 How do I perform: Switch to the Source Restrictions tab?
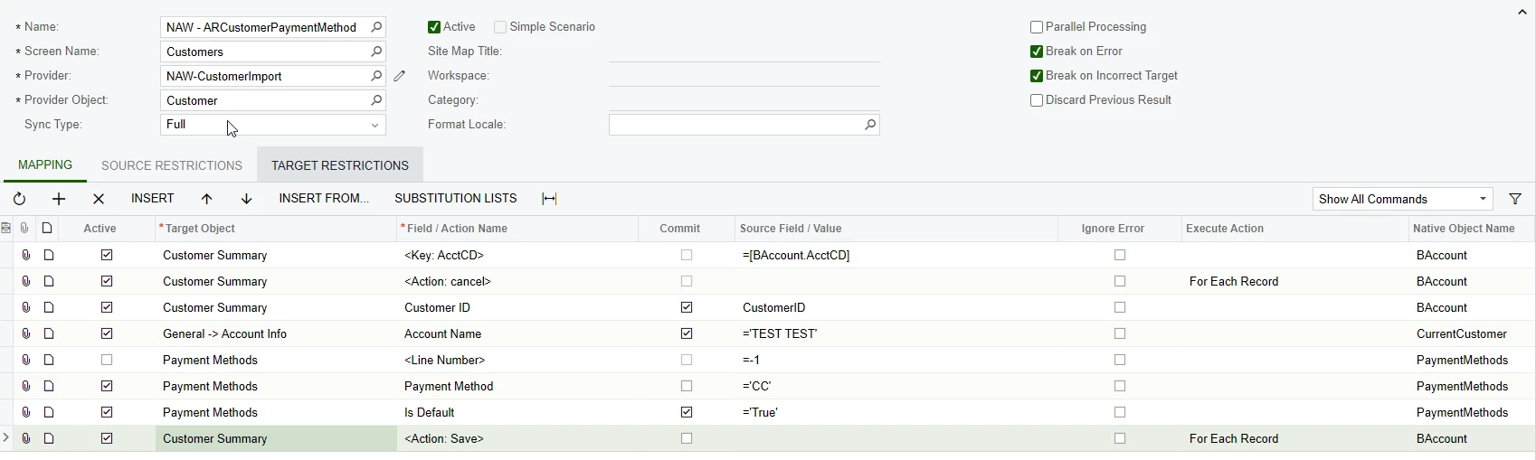coord(172,165)
